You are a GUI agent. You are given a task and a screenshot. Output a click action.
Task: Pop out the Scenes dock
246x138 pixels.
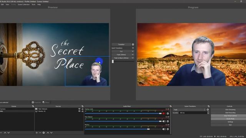pos(33,106)
